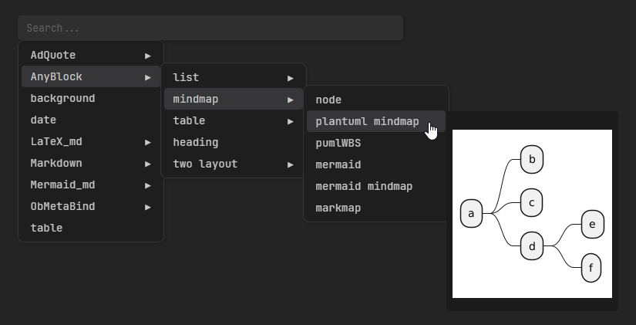The width and height of the screenshot is (636, 325).
Task: Select heading in the AnyBlock submenu
Action: 195,143
